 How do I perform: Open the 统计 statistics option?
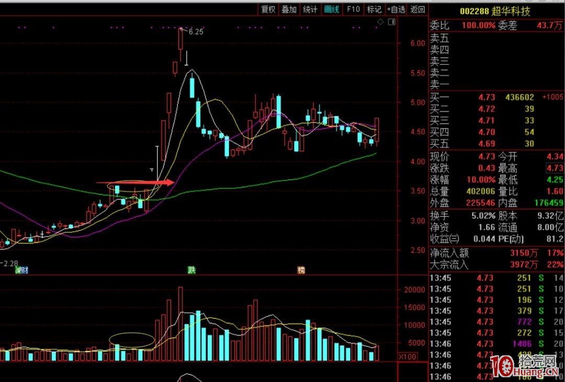click(310, 10)
